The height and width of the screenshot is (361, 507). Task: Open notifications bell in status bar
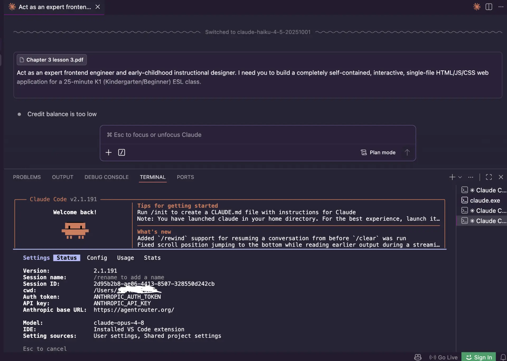tap(503, 357)
